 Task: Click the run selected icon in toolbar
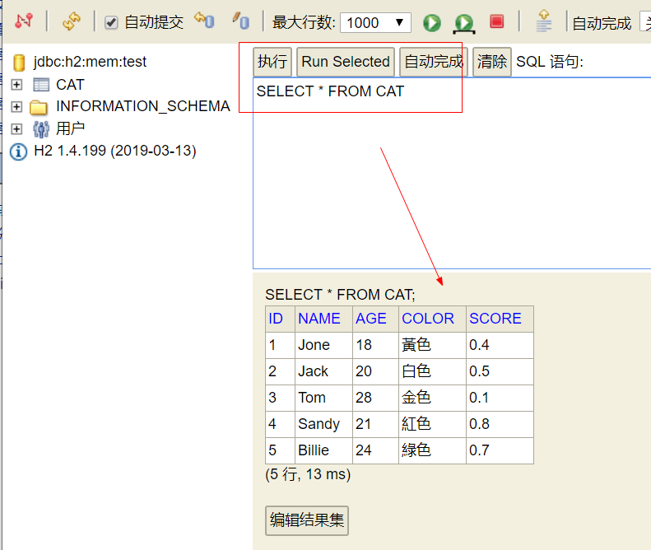463,24
